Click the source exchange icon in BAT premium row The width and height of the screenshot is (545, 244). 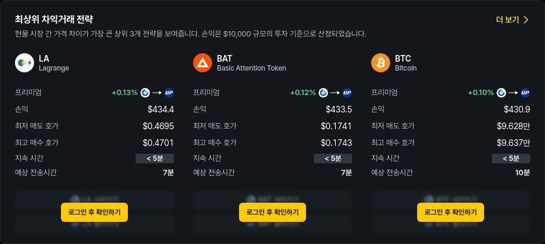pos(323,93)
